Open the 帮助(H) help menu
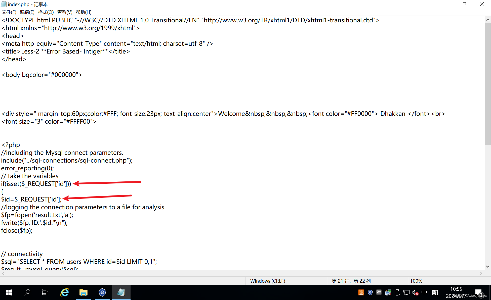This screenshot has width=491, height=300. tap(84, 12)
